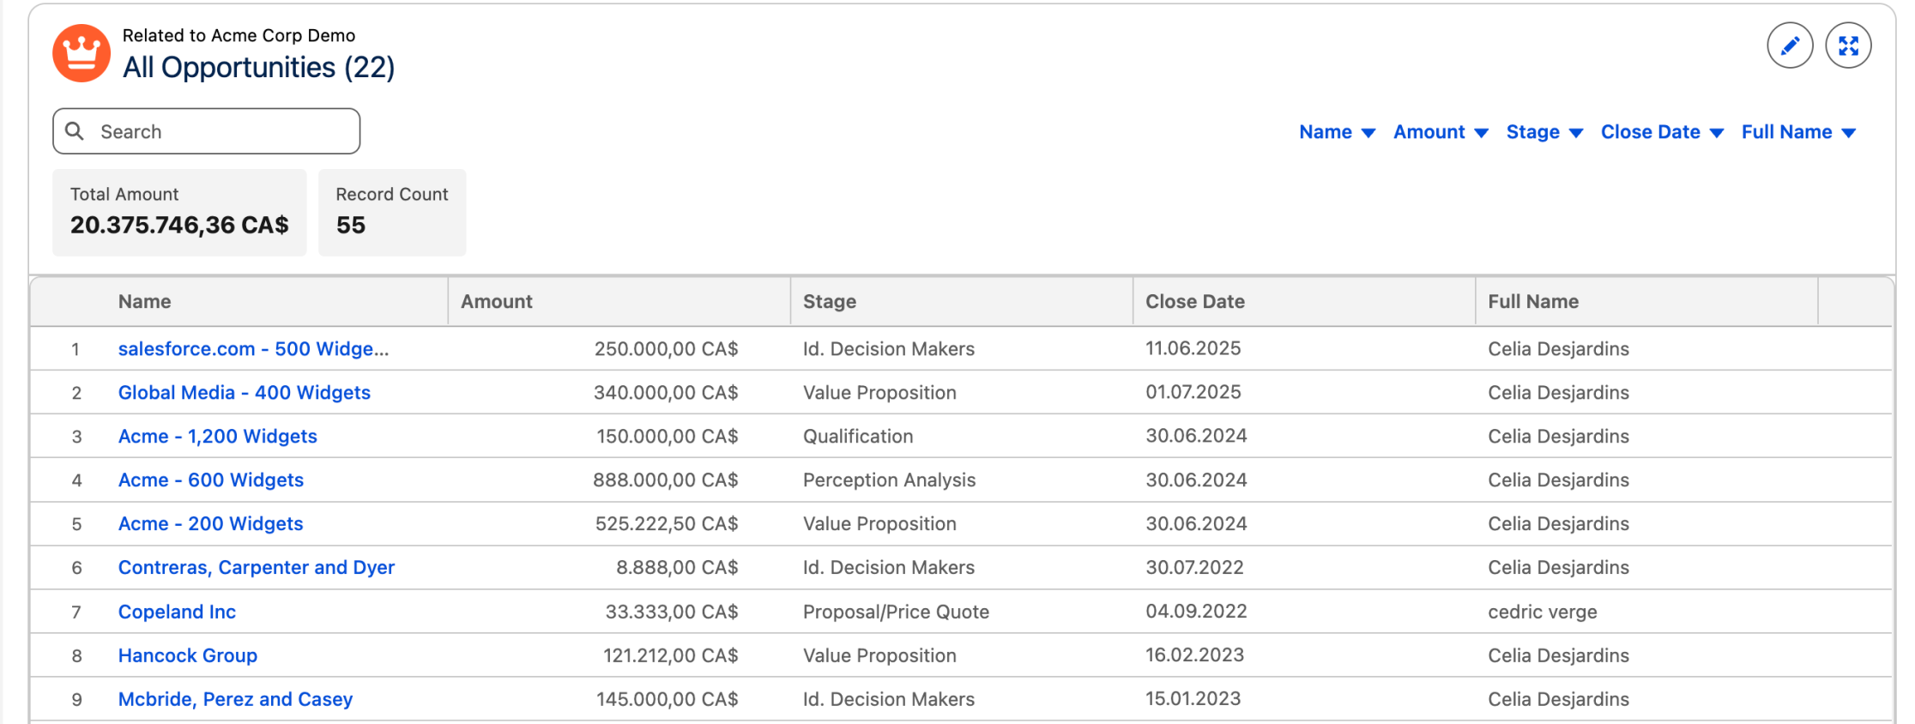The height and width of the screenshot is (724, 1915).
Task: Click the amount 8.888,00 CA$
Action: pos(677,568)
